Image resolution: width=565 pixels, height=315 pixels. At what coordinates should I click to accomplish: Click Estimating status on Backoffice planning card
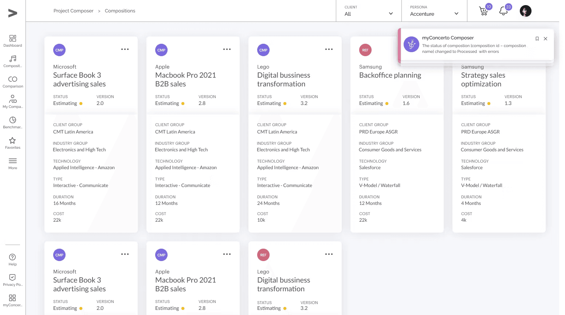[371, 104]
